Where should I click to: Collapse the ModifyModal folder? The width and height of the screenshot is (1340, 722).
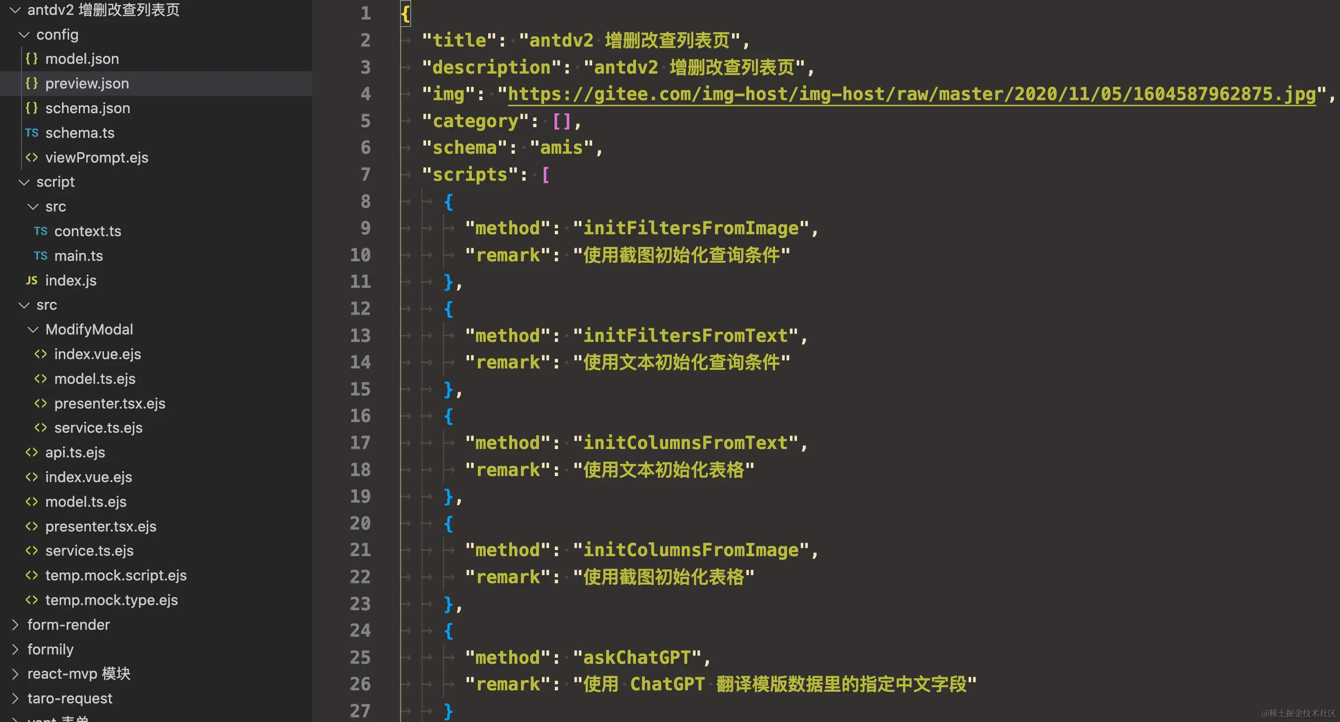tap(33, 329)
